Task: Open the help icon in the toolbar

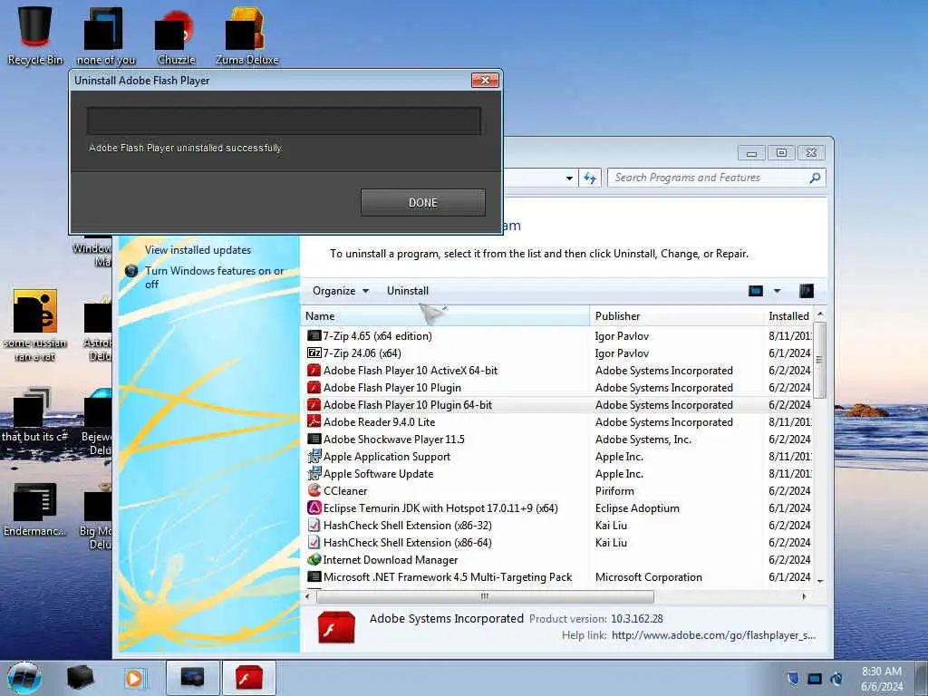Action: tap(806, 291)
